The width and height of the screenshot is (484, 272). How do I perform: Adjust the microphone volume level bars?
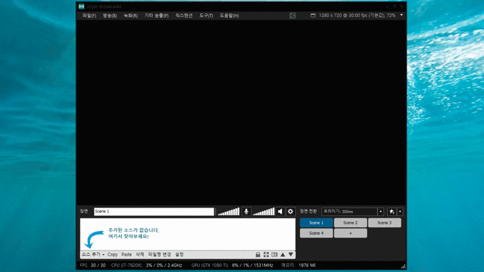[x=229, y=212]
